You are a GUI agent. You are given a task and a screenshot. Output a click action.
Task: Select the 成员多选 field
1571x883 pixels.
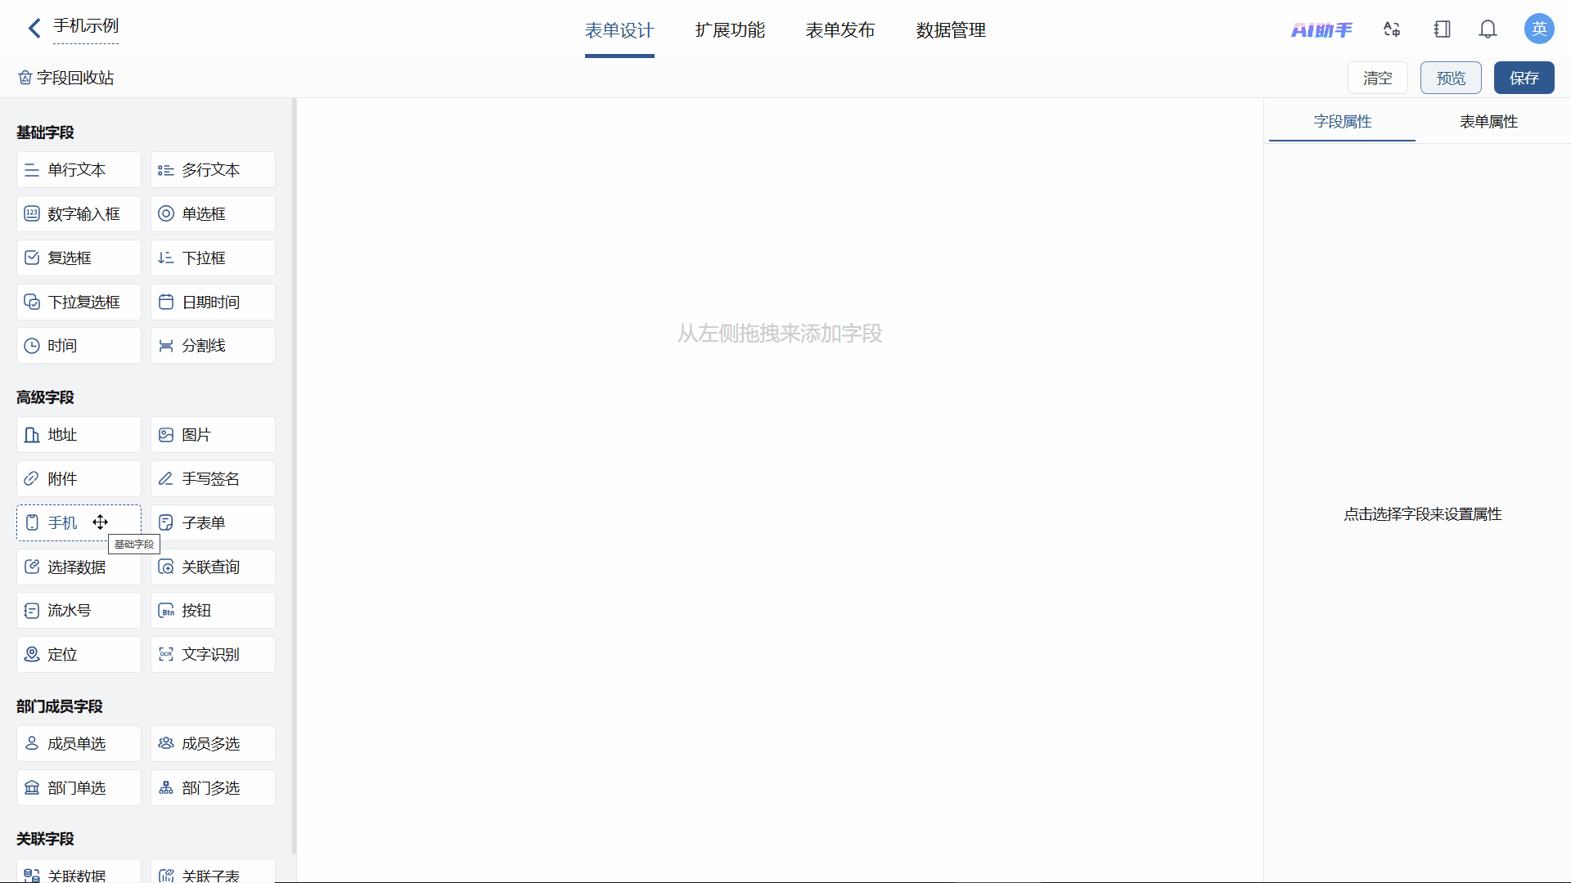[213, 744]
